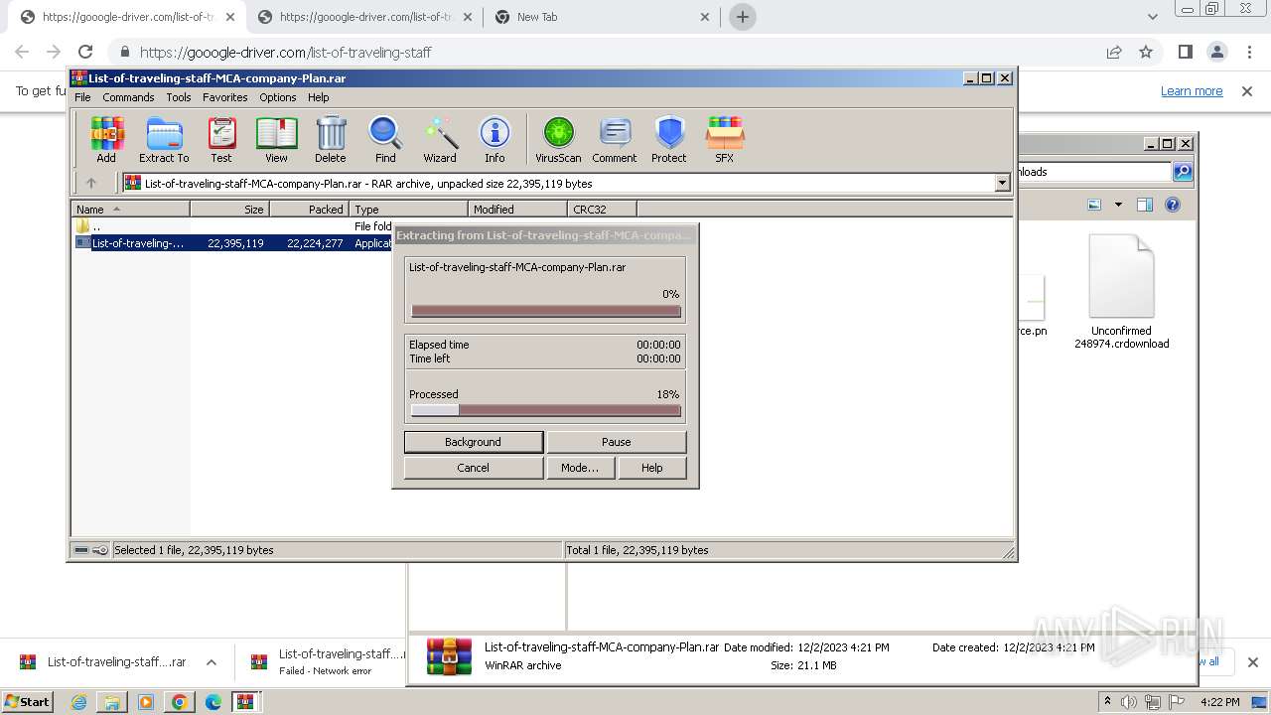
Task: Click Explorer window help icon
Action: (1173, 205)
